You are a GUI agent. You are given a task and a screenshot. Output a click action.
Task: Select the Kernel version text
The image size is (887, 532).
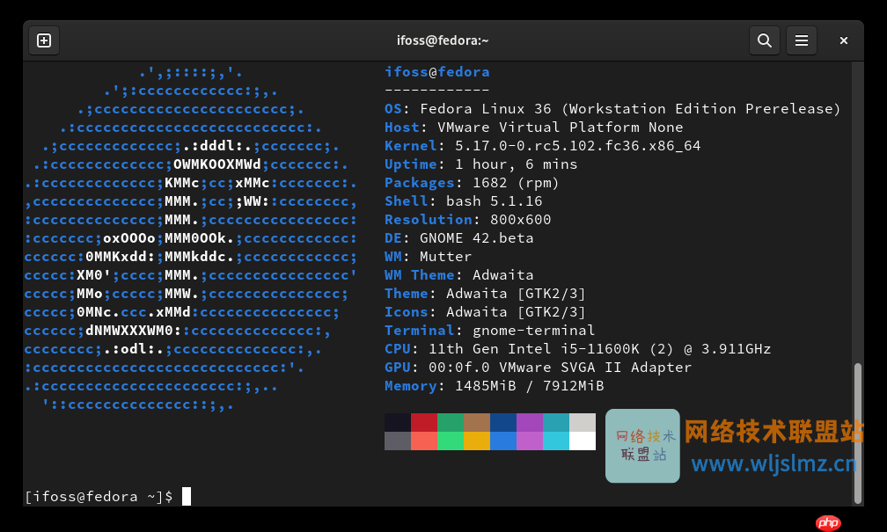pos(541,145)
